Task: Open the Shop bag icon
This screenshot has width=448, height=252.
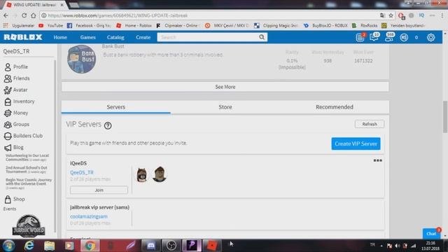Action: [x=8, y=199]
